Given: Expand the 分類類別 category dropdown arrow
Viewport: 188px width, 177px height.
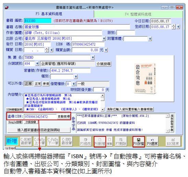Looking at the screenshot, I should click(37, 63).
